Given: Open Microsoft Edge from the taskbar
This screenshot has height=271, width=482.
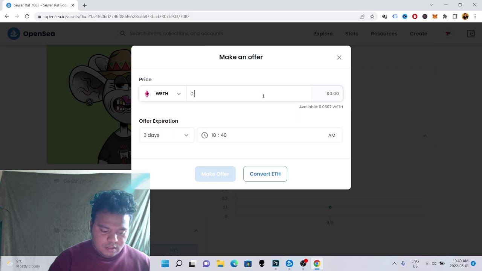Looking at the screenshot, I should tap(234, 263).
